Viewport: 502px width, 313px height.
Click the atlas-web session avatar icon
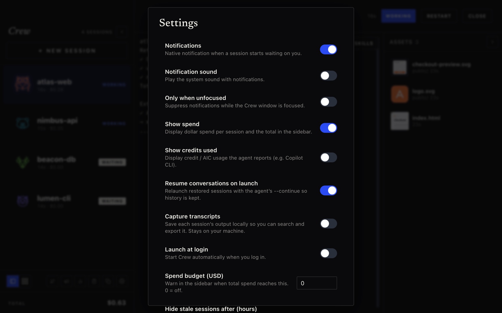pos(23,84)
